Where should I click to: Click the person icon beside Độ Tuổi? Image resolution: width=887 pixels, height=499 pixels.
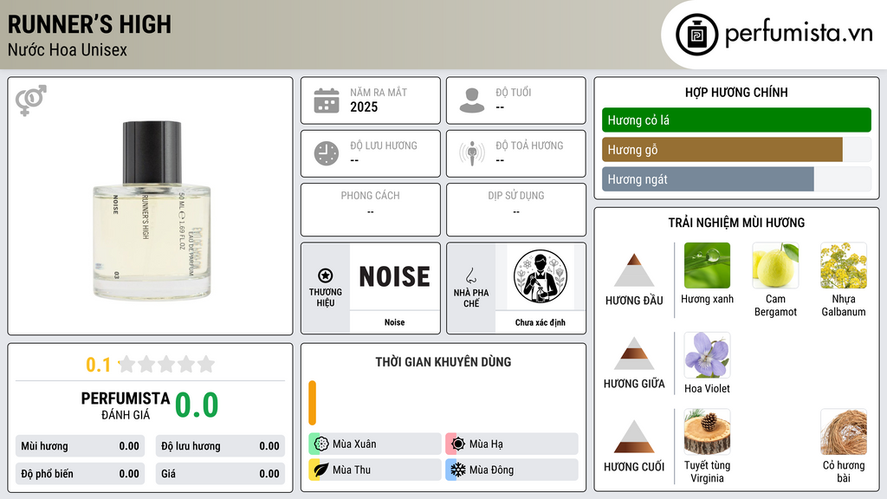[x=472, y=100]
